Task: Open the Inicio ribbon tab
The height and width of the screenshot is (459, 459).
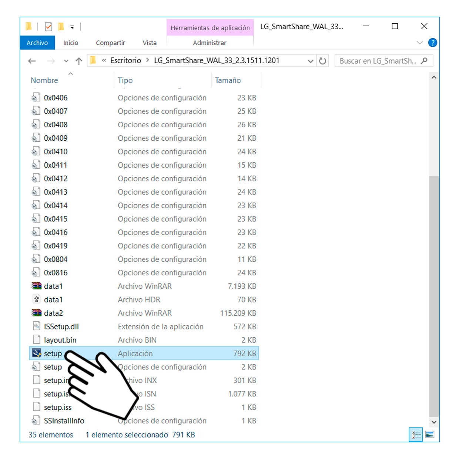Action: (71, 43)
